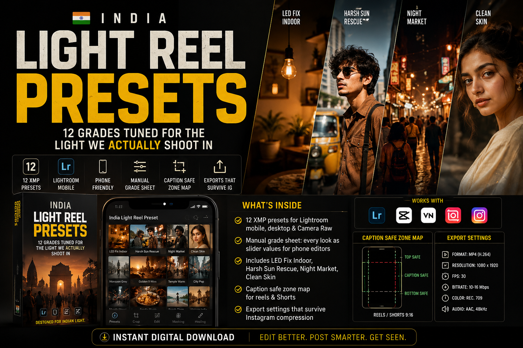The height and width of the screenshot is (348, 523).
Task: Click the Manual Grade Sheet sliders icon
Action: tap(140, 167)
